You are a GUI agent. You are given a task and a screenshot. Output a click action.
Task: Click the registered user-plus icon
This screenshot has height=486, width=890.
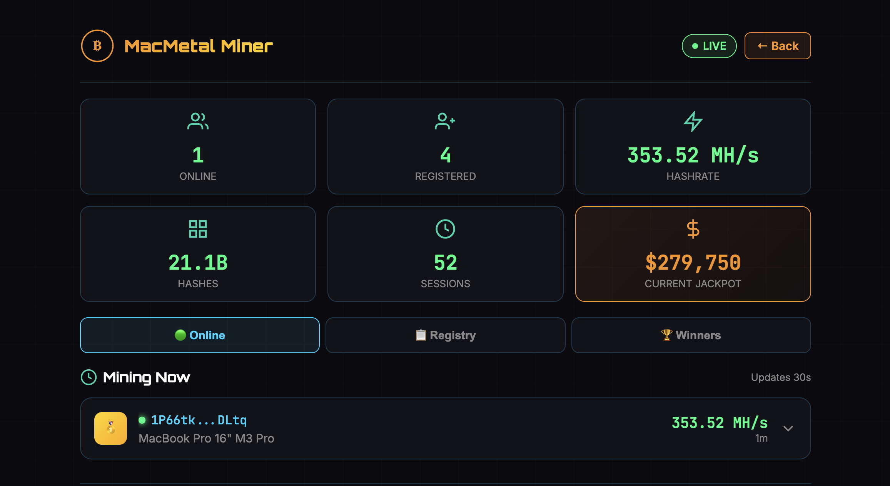[x=445, y=121]
